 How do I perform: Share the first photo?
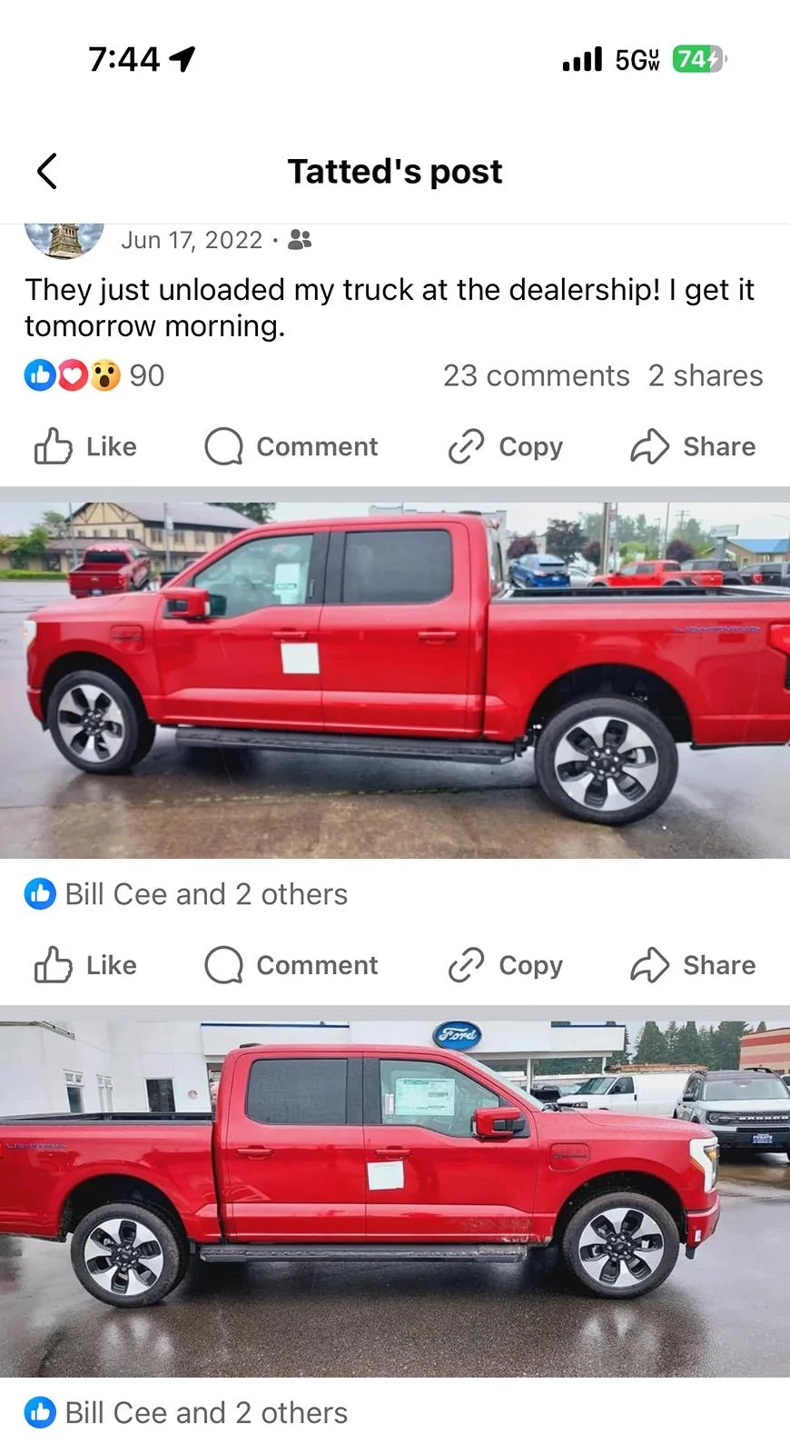[693, 965]
